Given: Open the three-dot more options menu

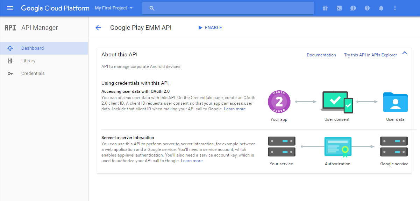Looking at the screenshot, I should pyautogui.click(x=395, y=8).
